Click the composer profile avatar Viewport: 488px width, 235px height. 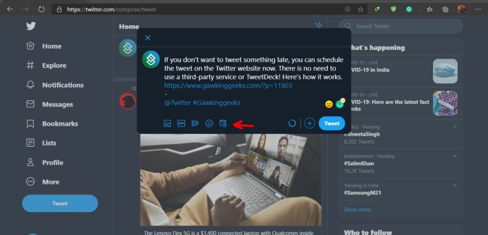[150, 60]
